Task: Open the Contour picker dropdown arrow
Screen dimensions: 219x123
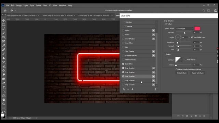Action: [x=182, y=60]
